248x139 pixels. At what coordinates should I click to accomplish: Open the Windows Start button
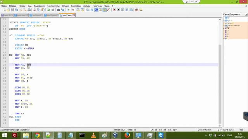[4, 135]
